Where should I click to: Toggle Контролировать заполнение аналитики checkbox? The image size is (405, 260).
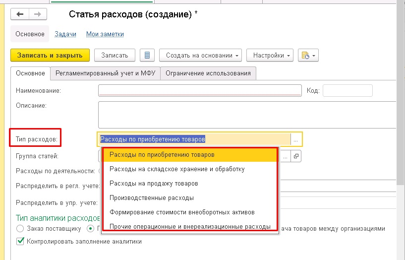(x=20, y=241)
